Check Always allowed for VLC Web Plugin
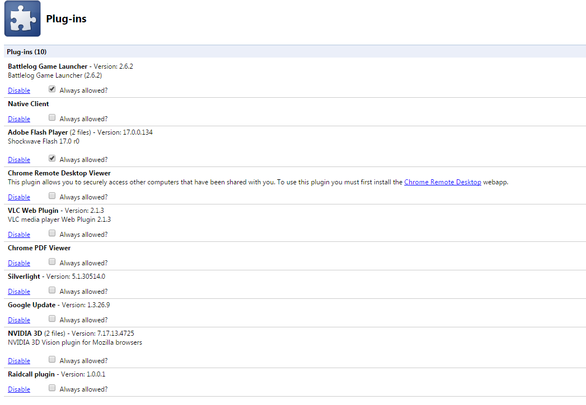 coord(52,233)
